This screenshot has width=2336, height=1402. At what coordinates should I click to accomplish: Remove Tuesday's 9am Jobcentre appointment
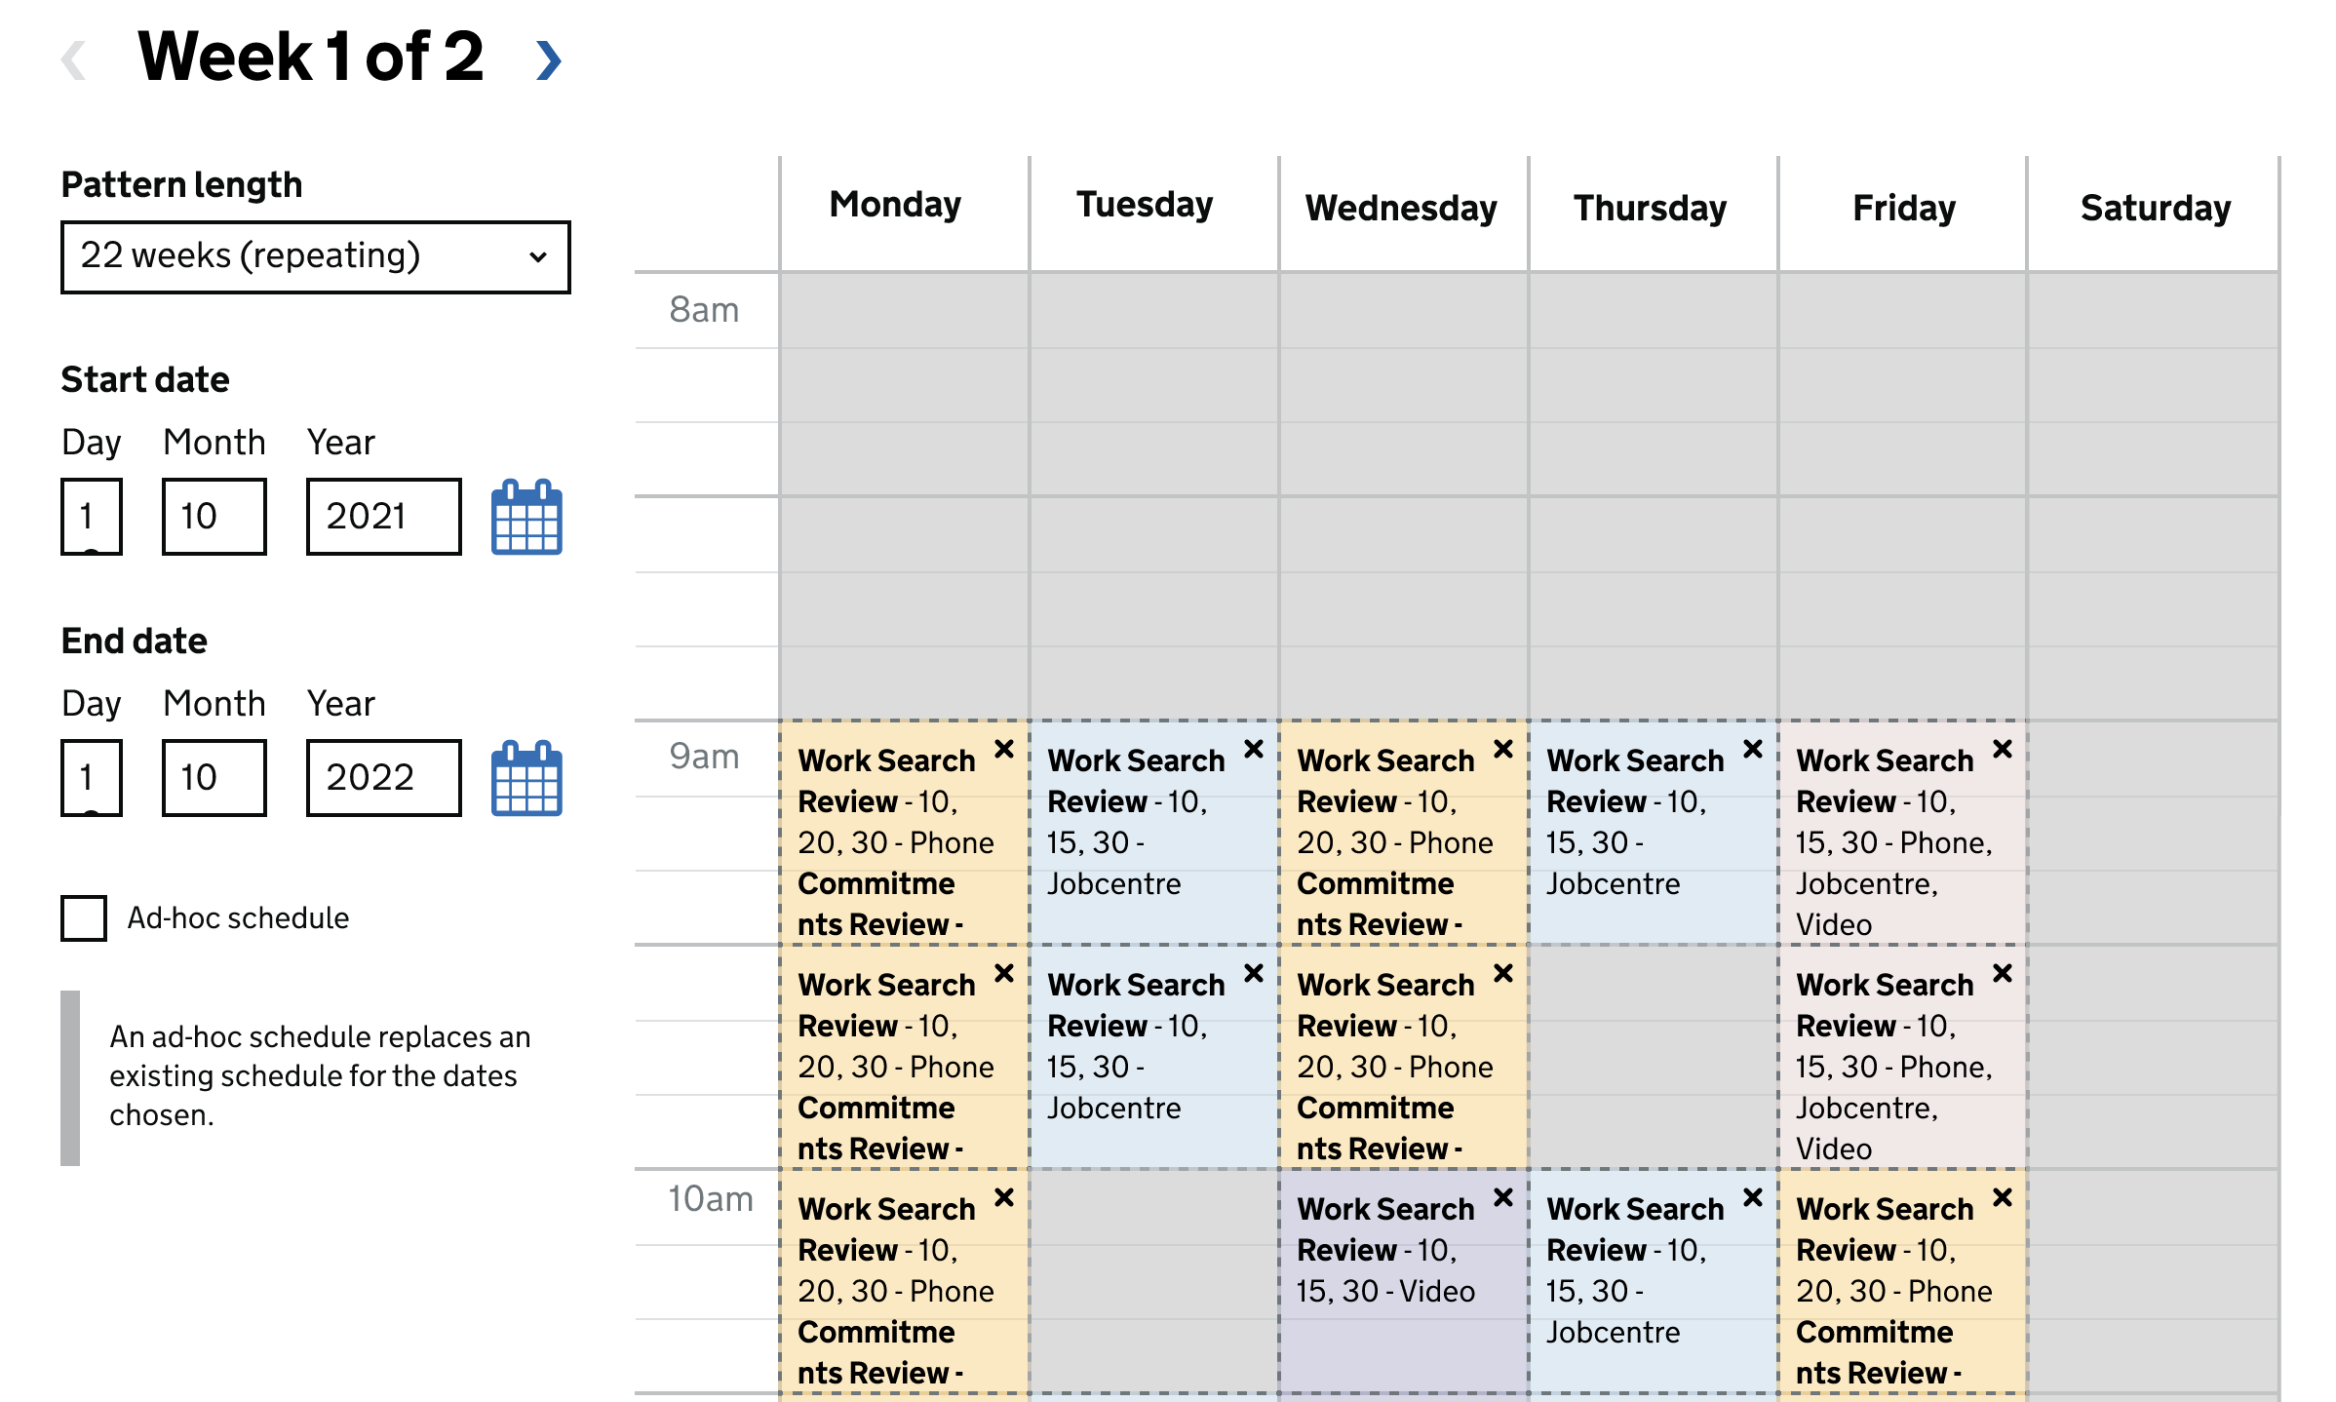pos(1254,749)
